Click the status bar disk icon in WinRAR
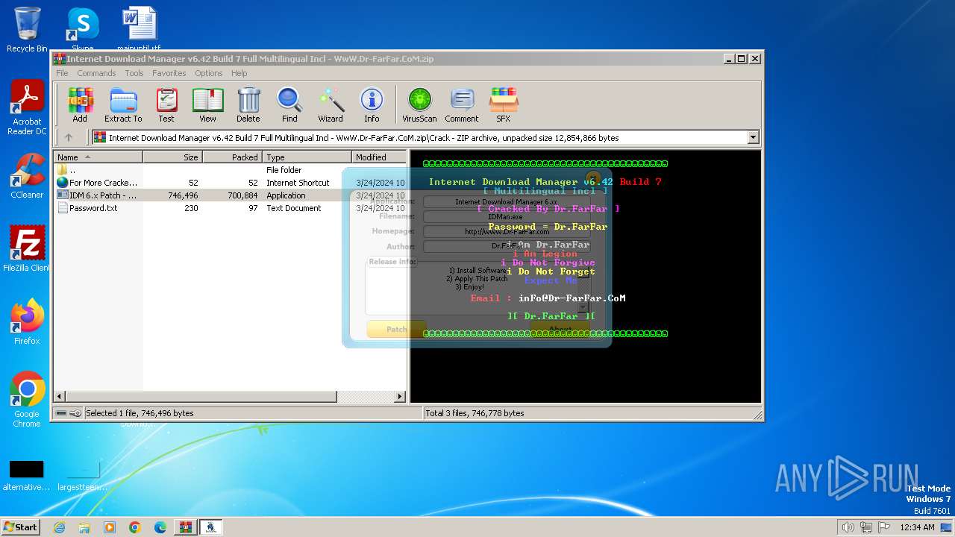955x537 pixels. coord(61,413)
